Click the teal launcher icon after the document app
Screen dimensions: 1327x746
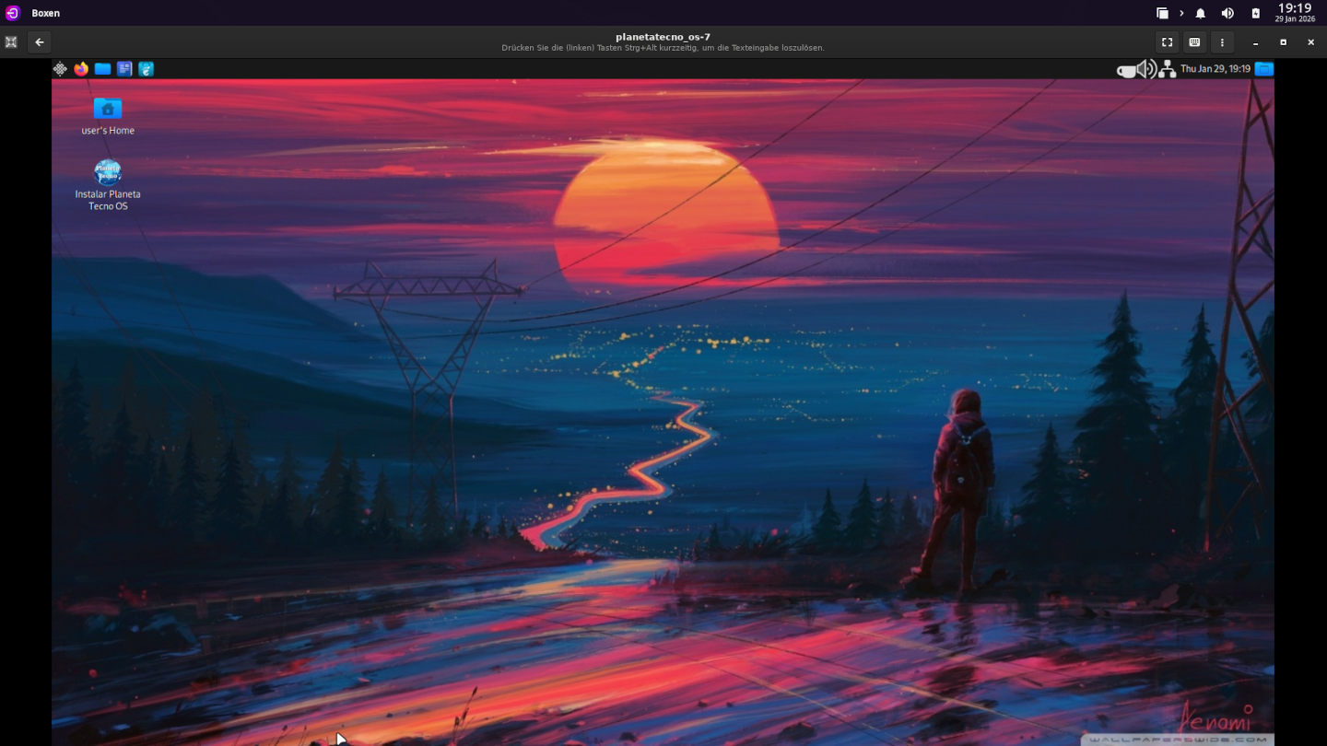tap(146, 69)
